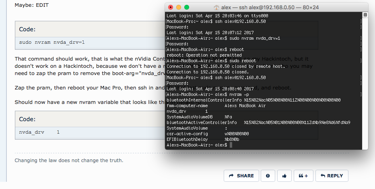The width and height of the screenshot is (375, 189).
Task: Close the terminal window with red button
Action: (171, 7)
